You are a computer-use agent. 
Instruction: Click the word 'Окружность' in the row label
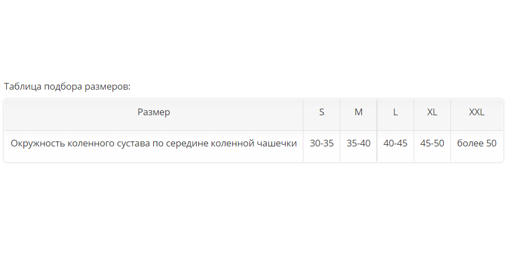pyautogui.click(x=37, y=144)
